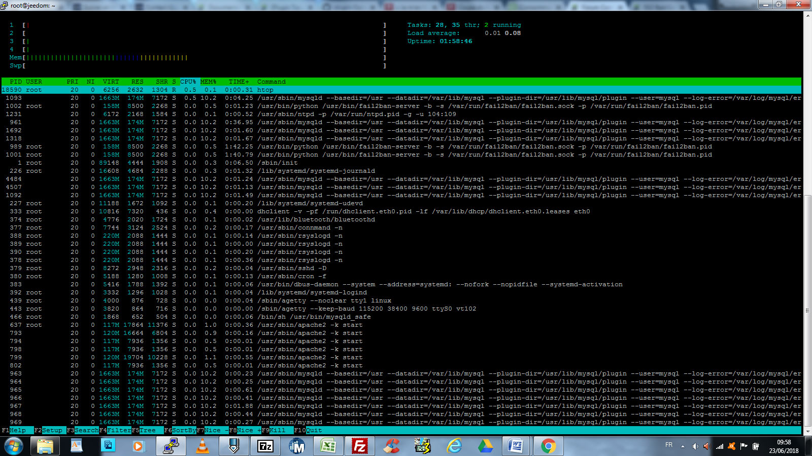
Task: Open Google Drive taskbar icon
Action: tap(486, 446)
